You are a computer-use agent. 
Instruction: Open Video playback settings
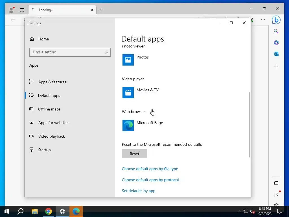(x=47, y=136)
